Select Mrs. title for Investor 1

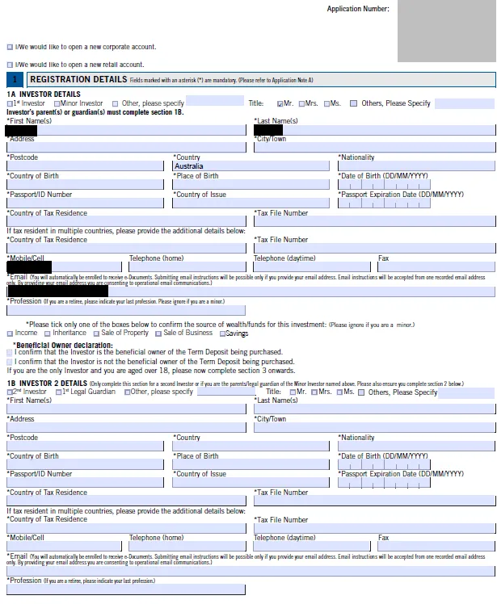coord(301,104)
